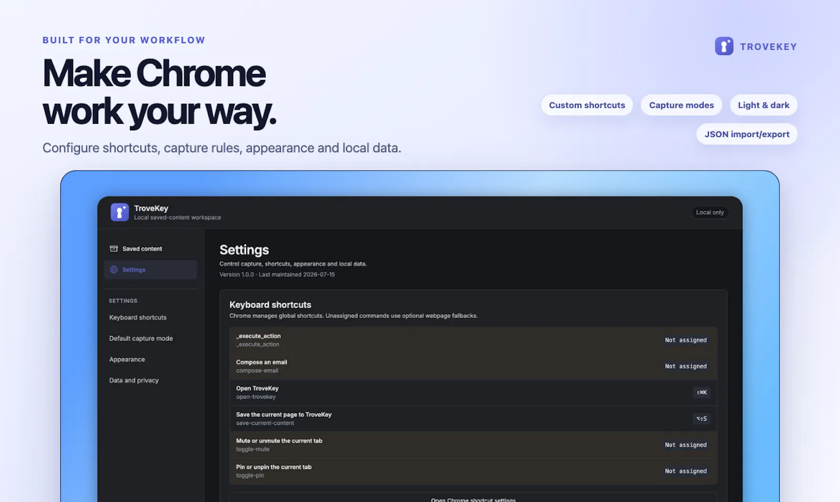Image resolution: width=840 pixels, height=502 pixels.
Task: Click the SETTINGS sidebar section label
Action: (123, 301)
